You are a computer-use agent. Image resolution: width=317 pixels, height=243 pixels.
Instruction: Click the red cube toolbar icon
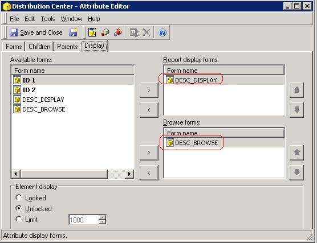(118, 32)
